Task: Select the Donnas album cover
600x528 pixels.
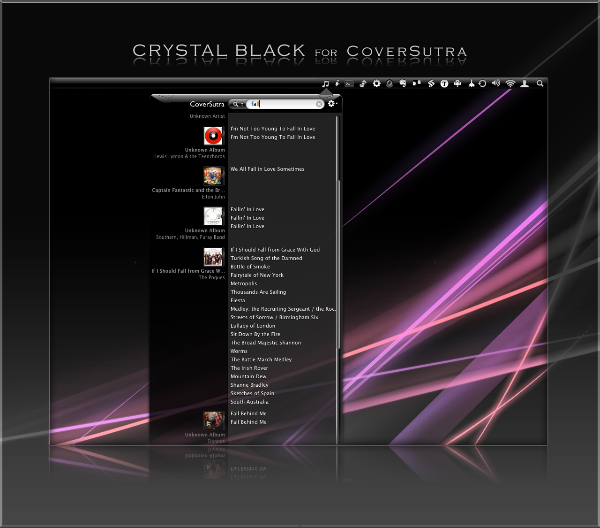Action: [x=213, y=421]
